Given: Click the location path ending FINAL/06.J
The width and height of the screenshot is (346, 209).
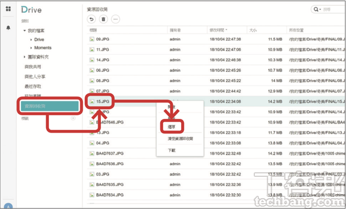Looking at the screenshot, I should 317,70.
